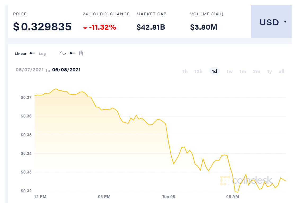The image size is (297, 219).
Task: Click the 06/07/2021 start date
Action: [29, 70]
